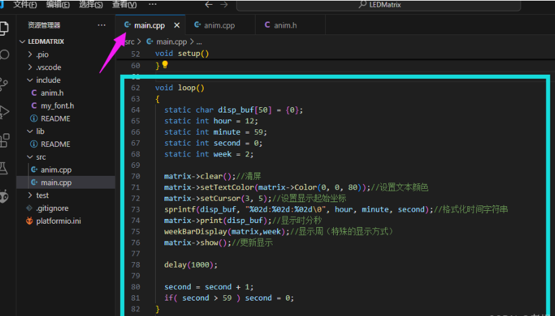Viewport: 555px width, 316px height.
Task: Expand the .vscode folder
Action: point(66,67)
